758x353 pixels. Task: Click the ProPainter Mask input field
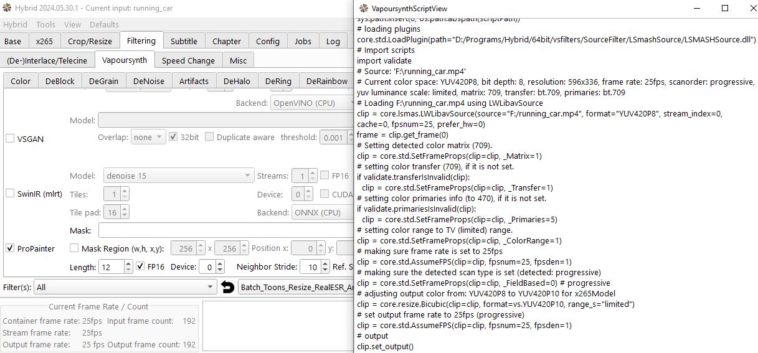224,230
